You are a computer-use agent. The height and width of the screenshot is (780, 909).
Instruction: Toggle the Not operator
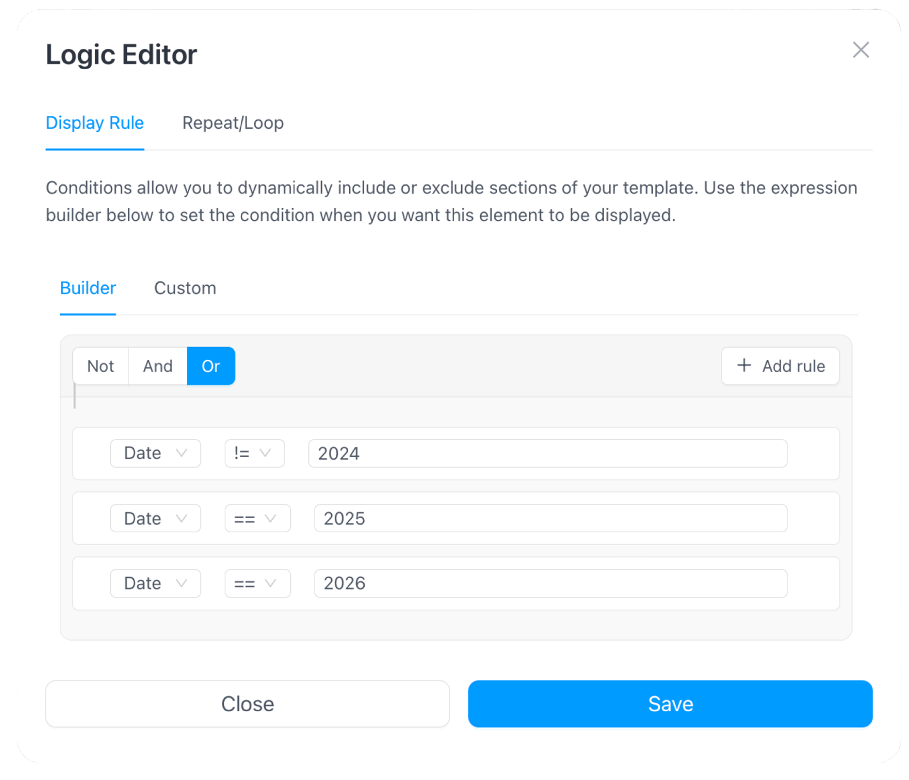pos(100,366)
